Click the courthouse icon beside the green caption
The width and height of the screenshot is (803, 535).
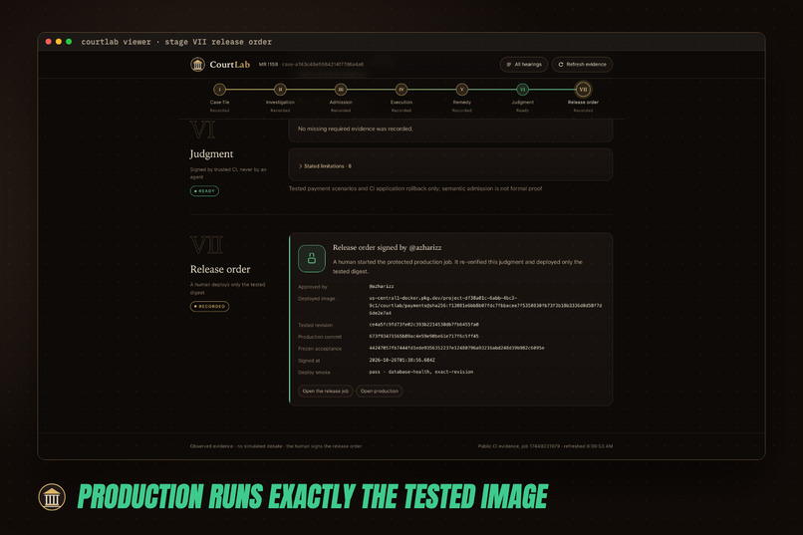[x=52, y=496]
